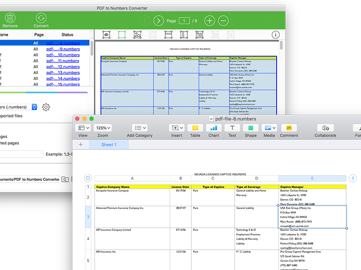Click the 'Captive Manager' header cell in Numbers
This screenshot has height=270, width=361.
tap(312, 187)
